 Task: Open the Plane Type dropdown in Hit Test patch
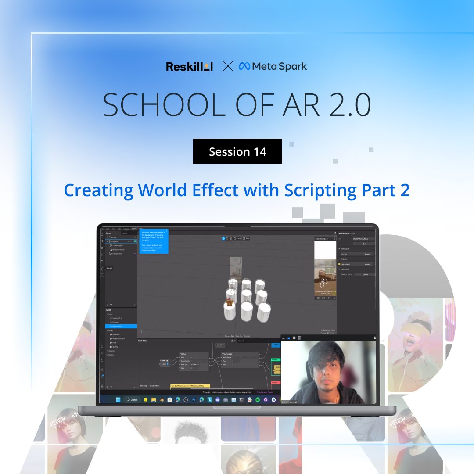(x=195, y=364)
